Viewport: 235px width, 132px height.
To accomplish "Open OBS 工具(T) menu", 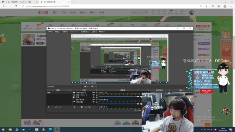I will [94, 32].
